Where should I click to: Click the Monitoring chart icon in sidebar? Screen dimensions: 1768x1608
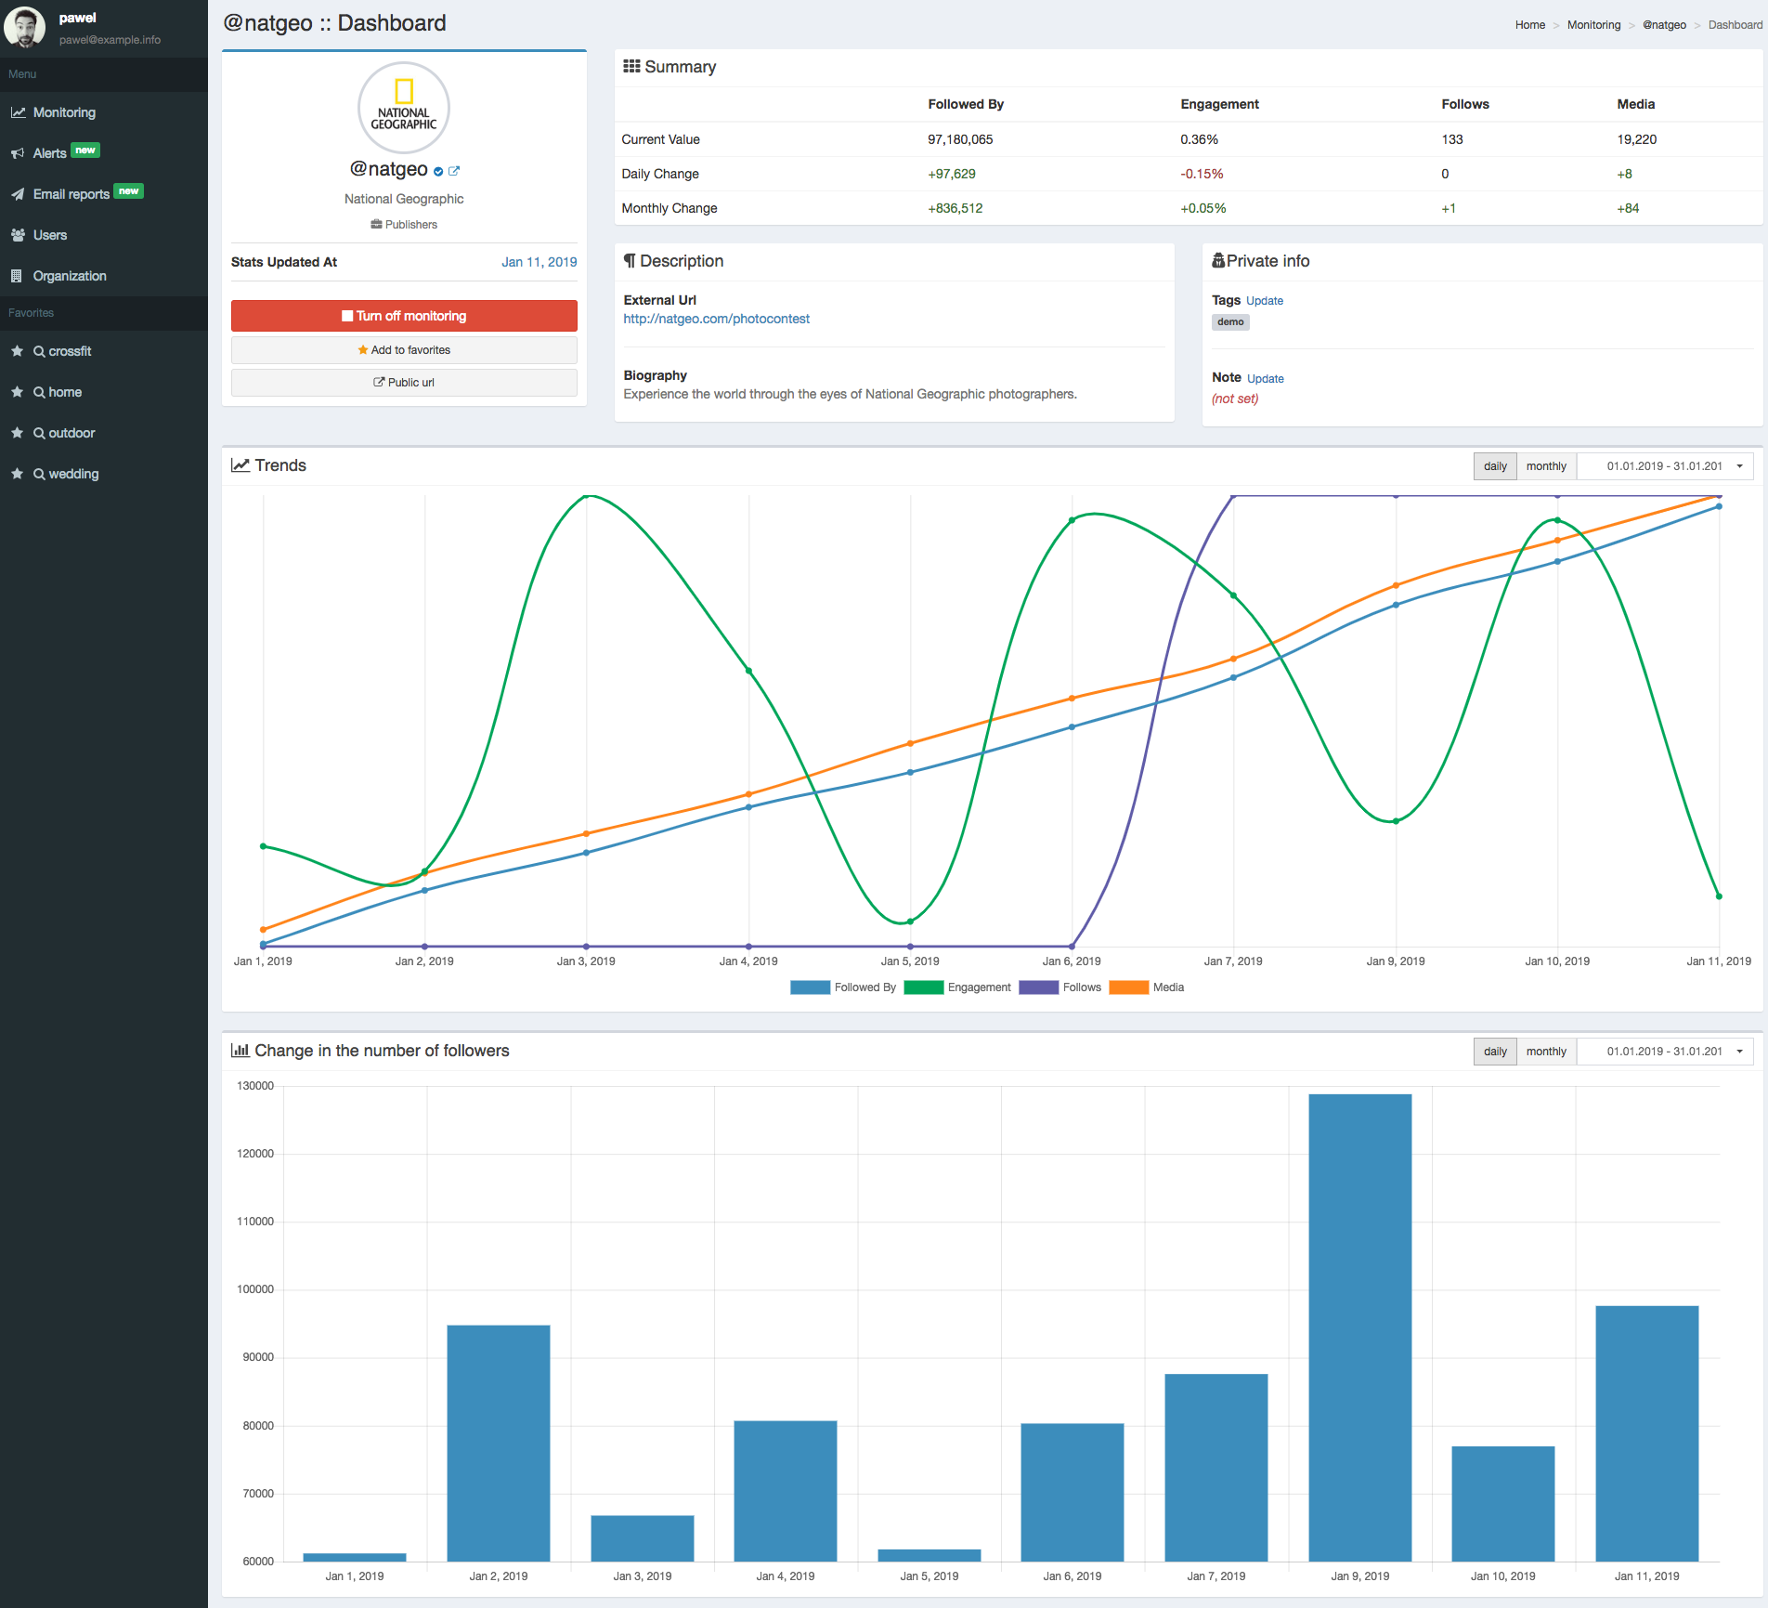18,112
